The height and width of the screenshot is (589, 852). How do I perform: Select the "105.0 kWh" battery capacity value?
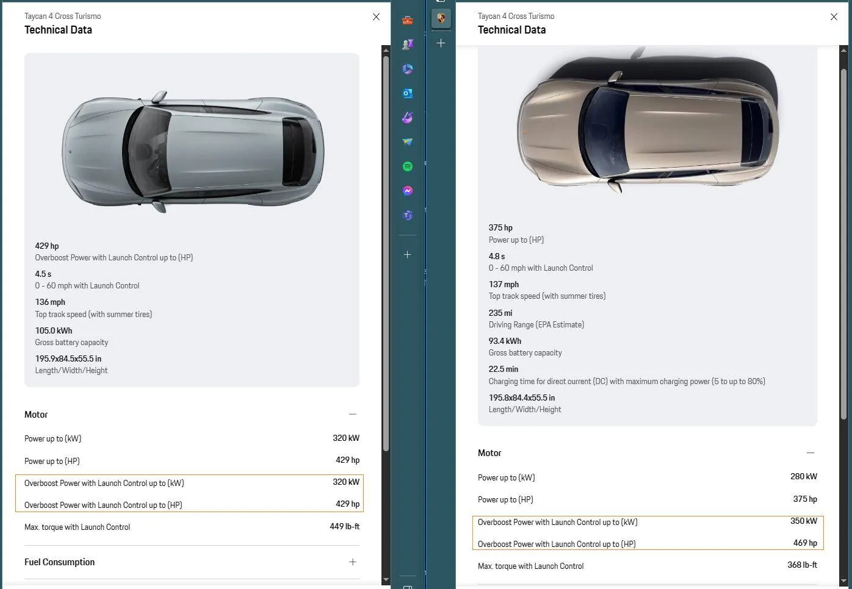(x=54, y=330)
